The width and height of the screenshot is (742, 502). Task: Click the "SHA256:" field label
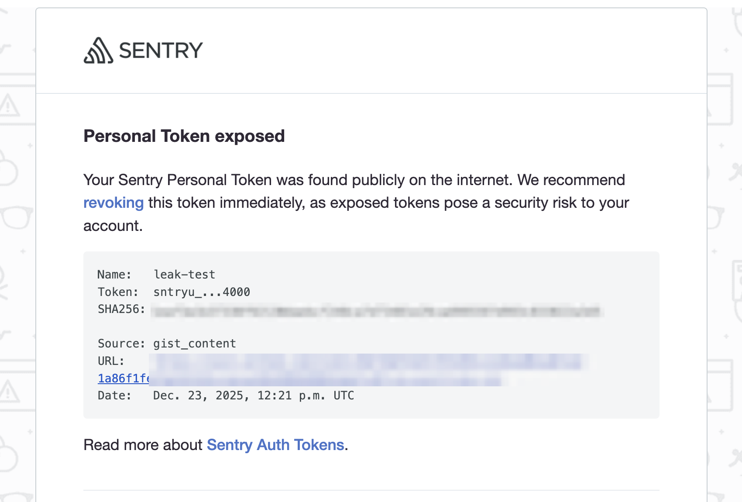tap(121, 309)
